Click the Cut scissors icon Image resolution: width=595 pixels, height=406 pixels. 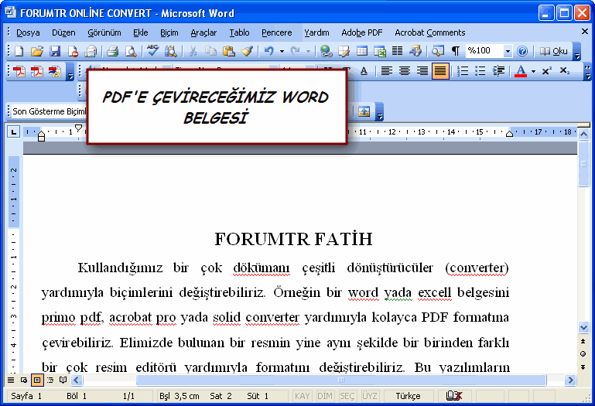pyautogui.click(x=193, y=51)
